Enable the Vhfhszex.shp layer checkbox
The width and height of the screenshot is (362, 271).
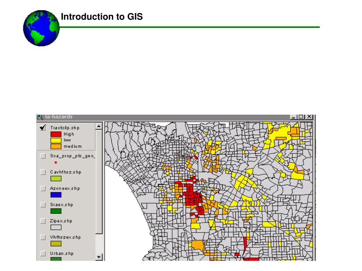(43, 237)
